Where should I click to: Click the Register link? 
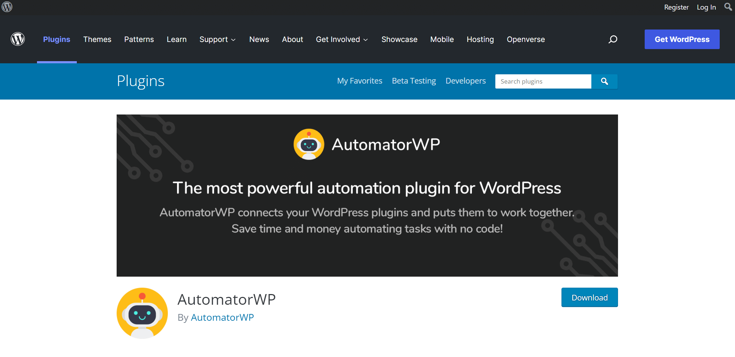click(x=676, y=7)
